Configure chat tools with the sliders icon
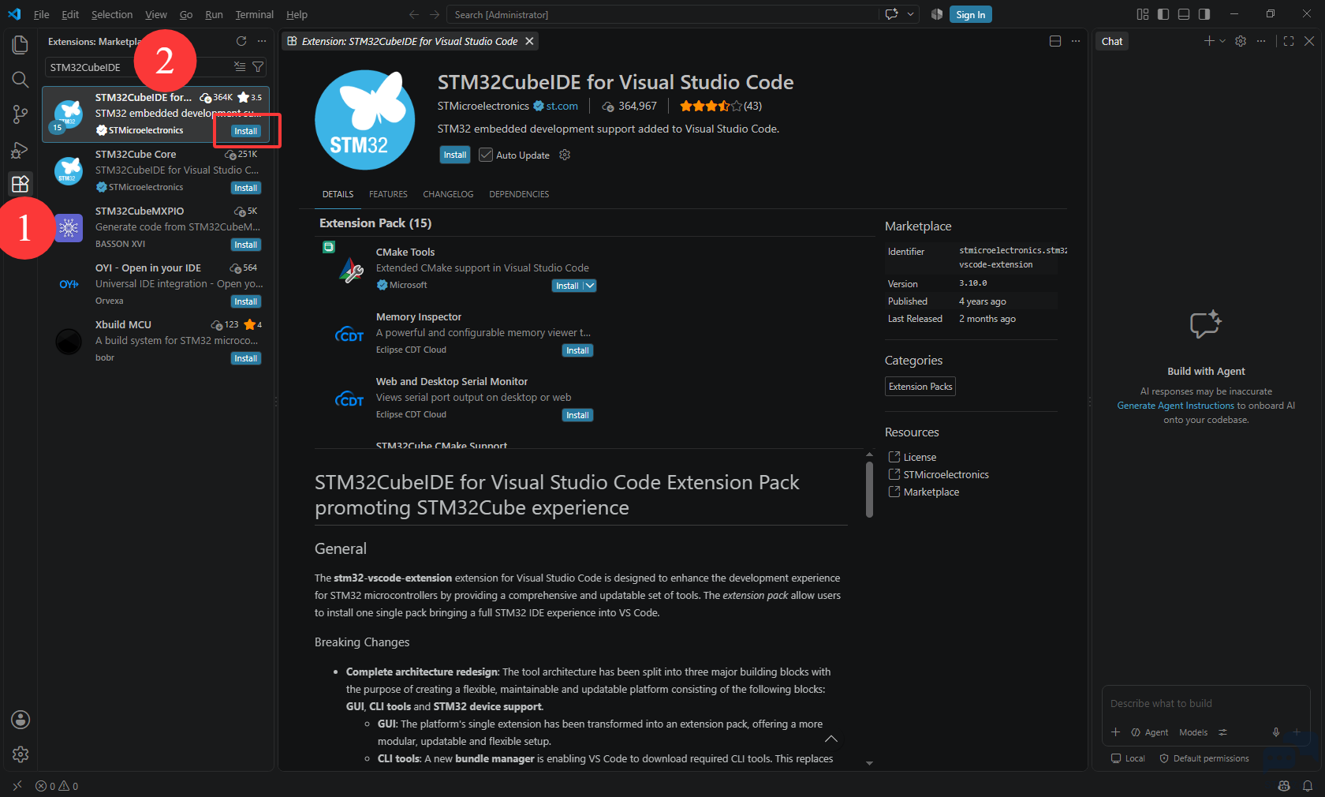Image resolution: width=1325 pixels, height=797 pixels. pyautogui.click(x=1223, y=732)
